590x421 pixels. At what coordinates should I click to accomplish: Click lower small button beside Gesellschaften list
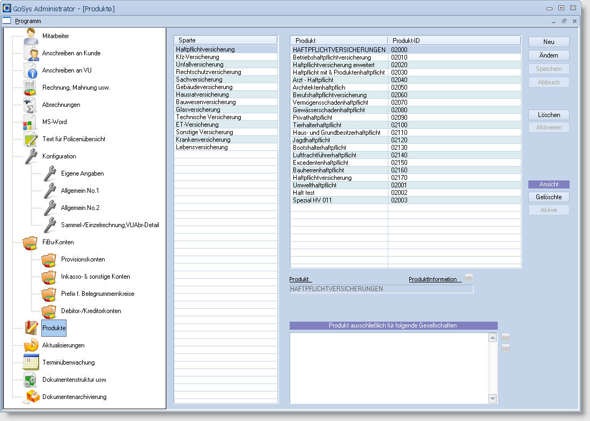(505, 348)
